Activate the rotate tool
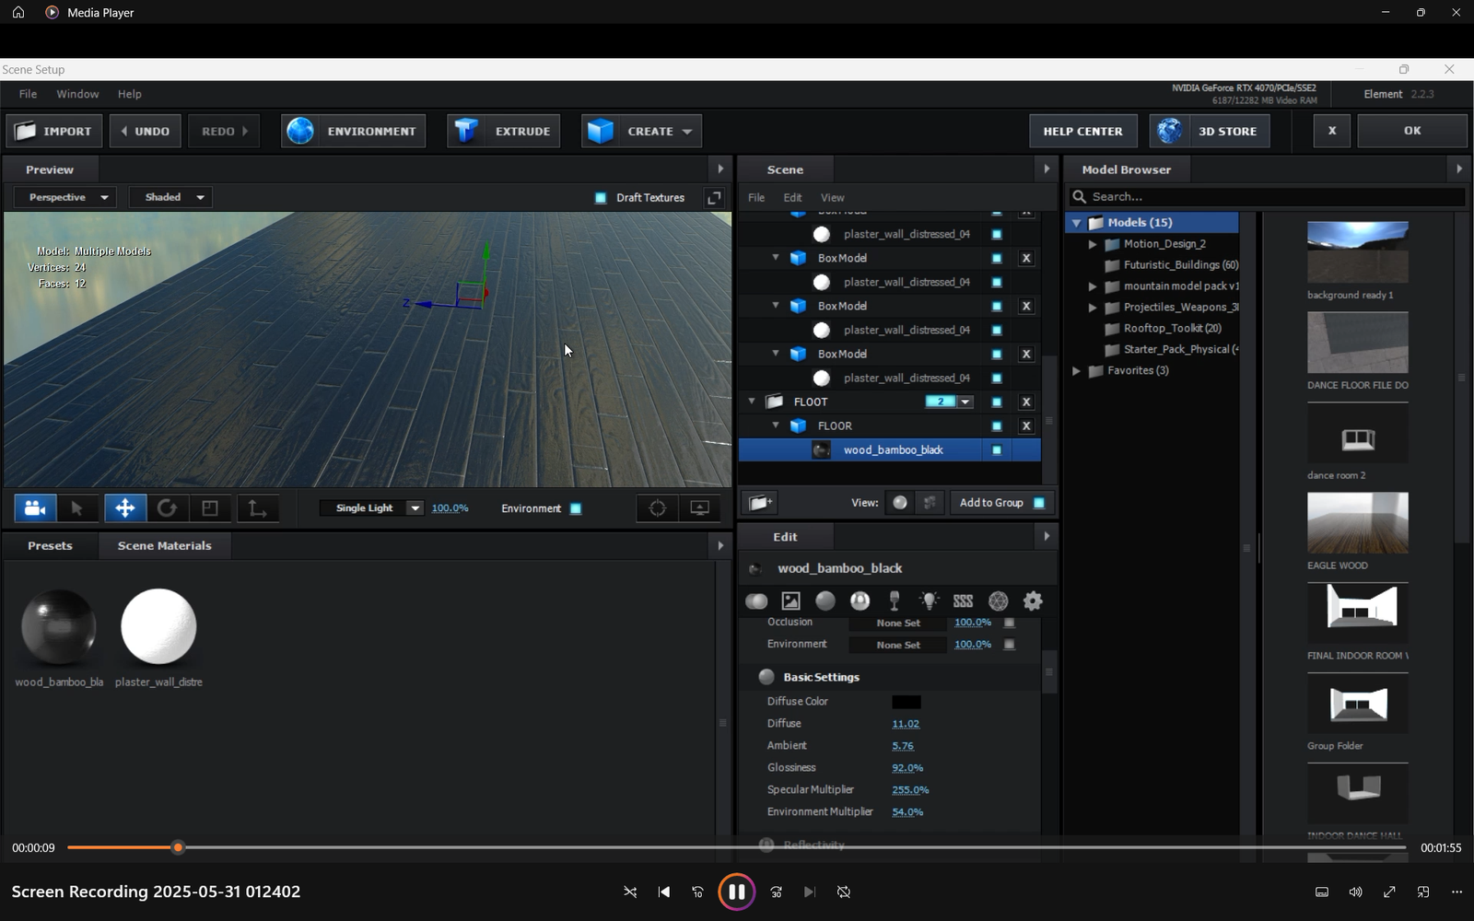1474x921 pixels. pyautogui.click(x=167, y=508)
